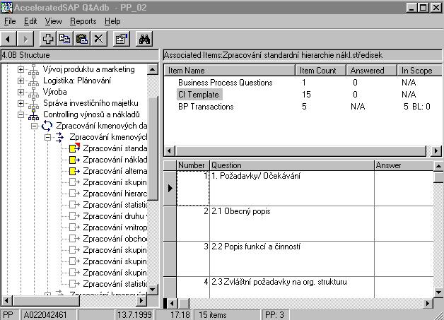Click the Item Count column header
444x320 pixels.
coord(320,70)
